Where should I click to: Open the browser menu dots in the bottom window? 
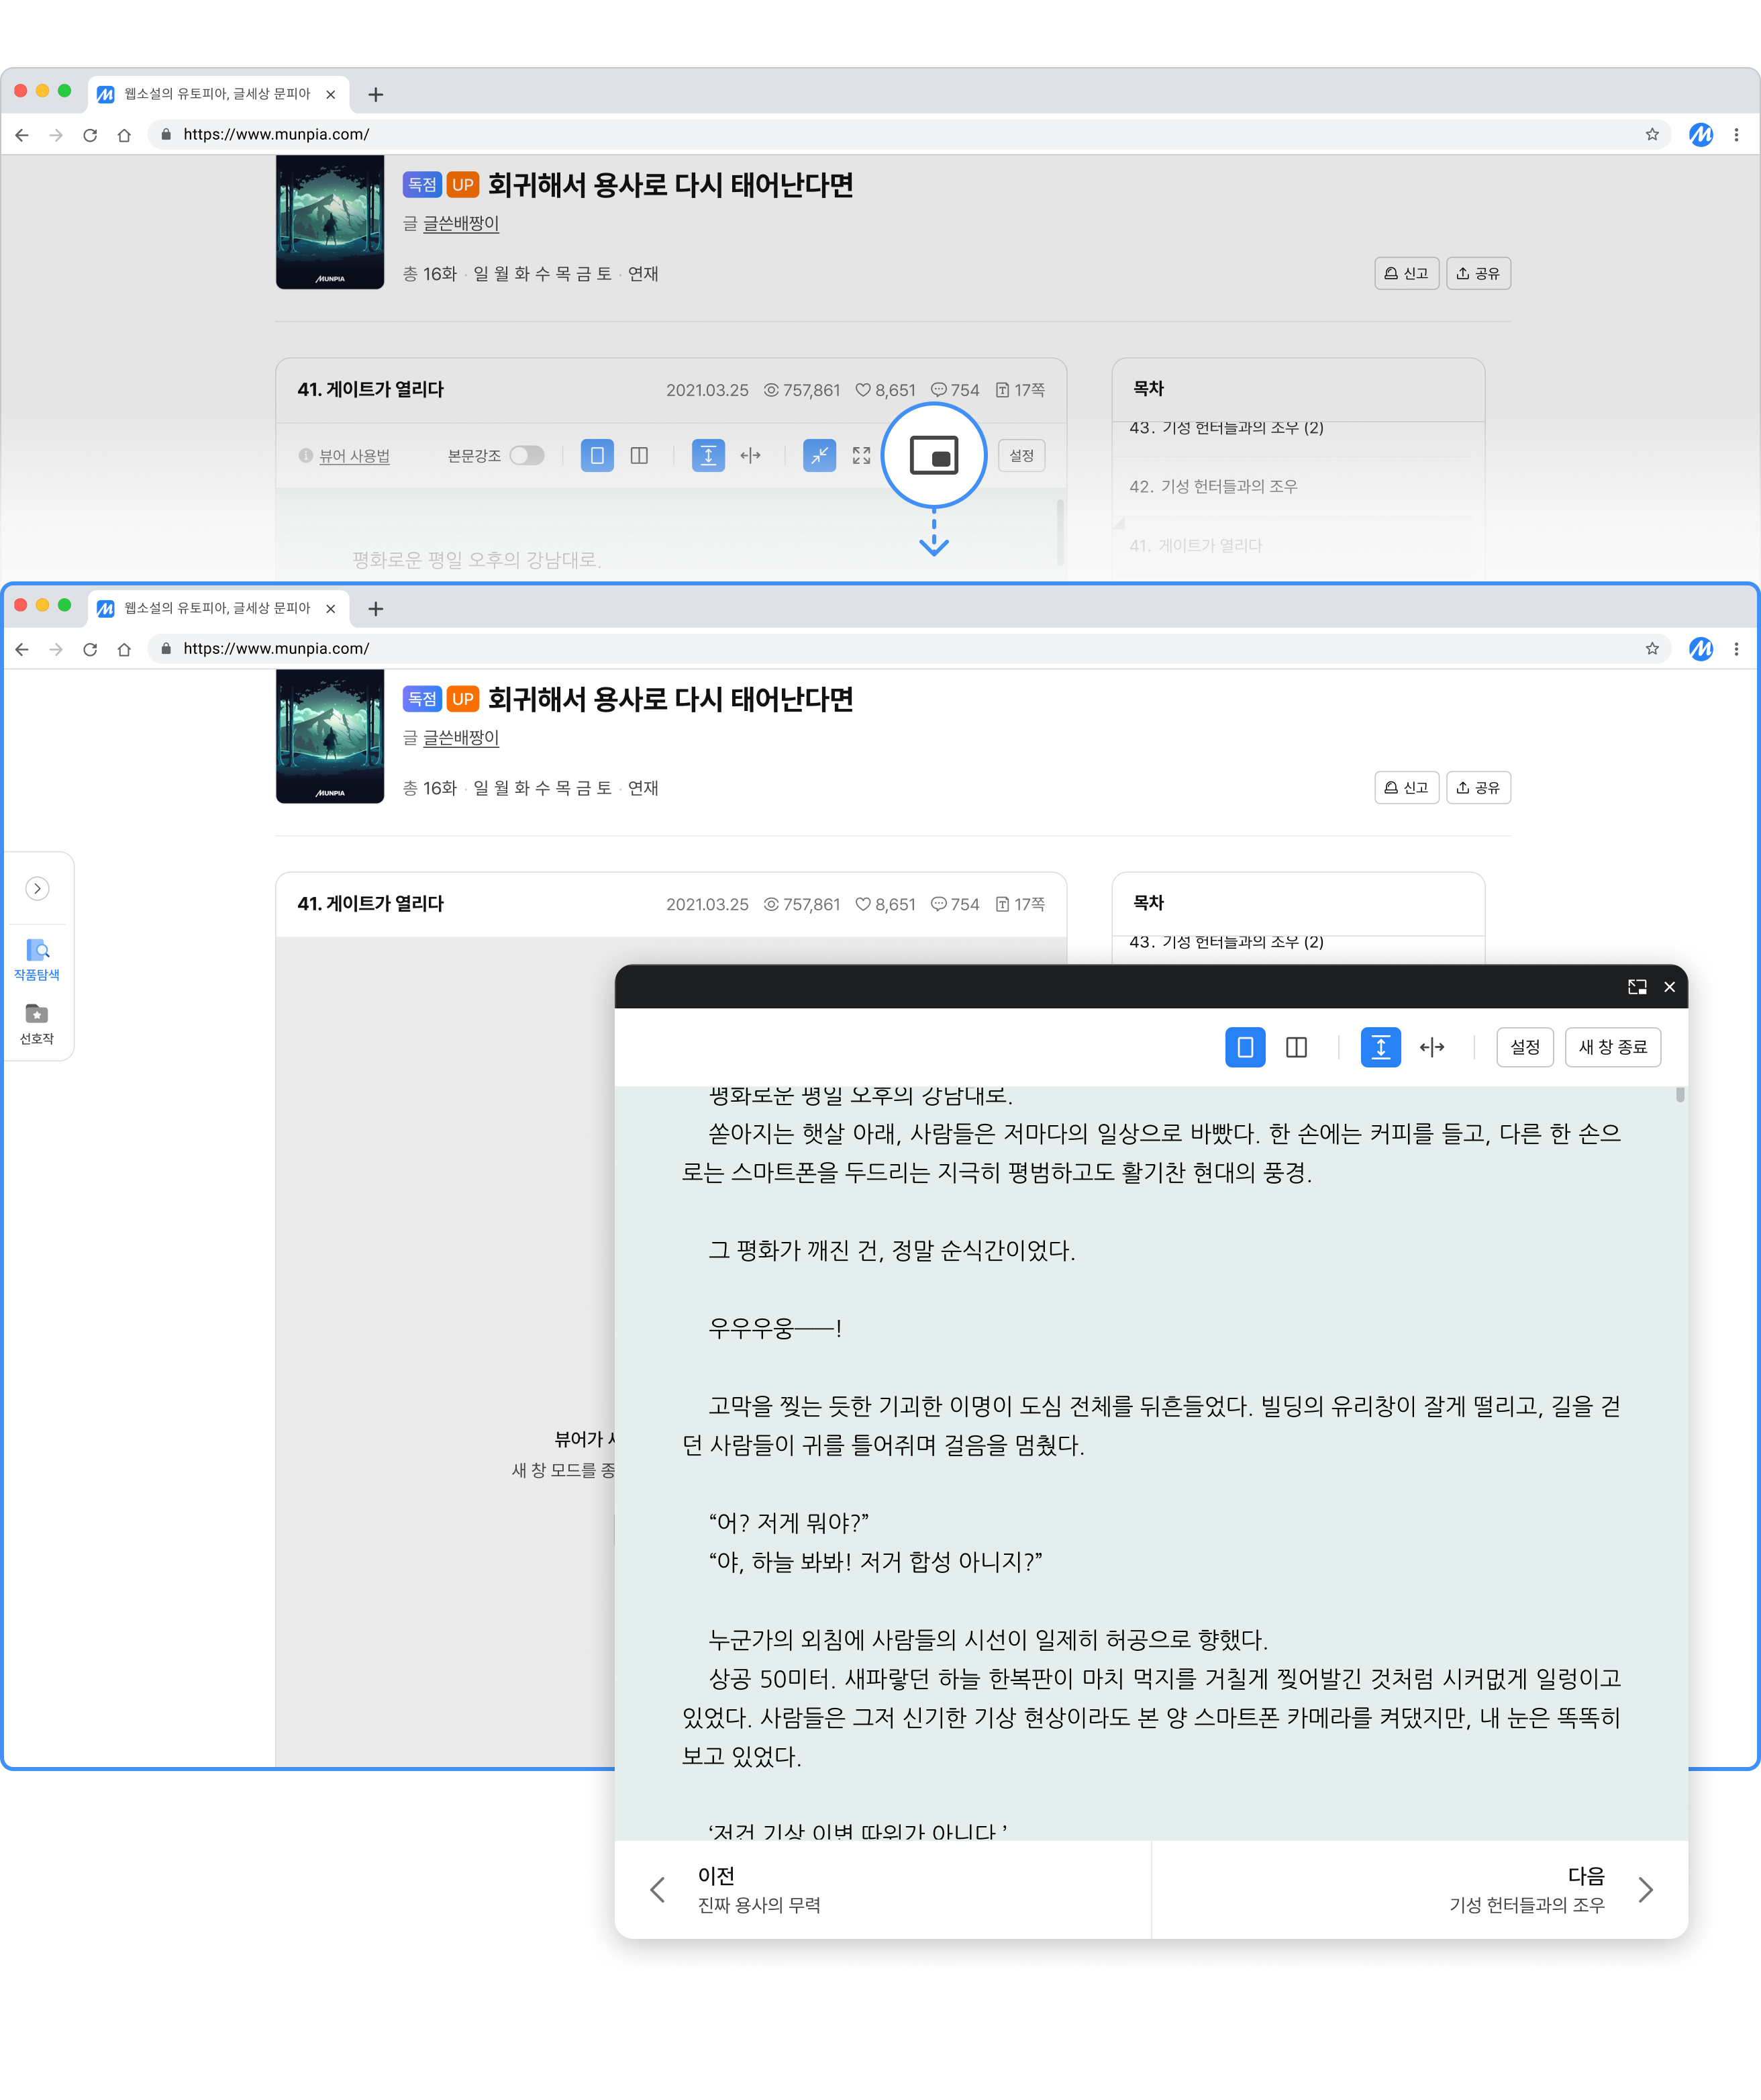(1736, 649)
